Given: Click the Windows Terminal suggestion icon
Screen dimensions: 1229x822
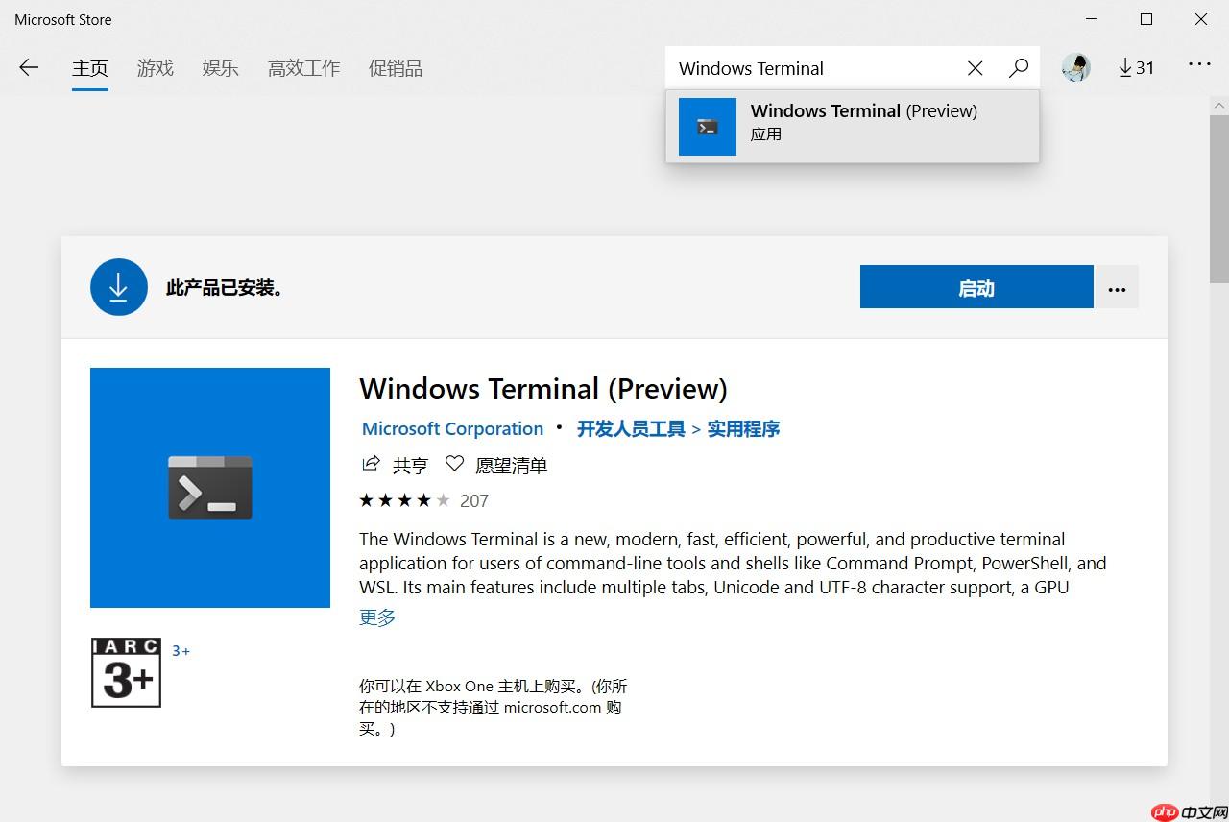Looking at the screenshot, I should pos(708,126).
